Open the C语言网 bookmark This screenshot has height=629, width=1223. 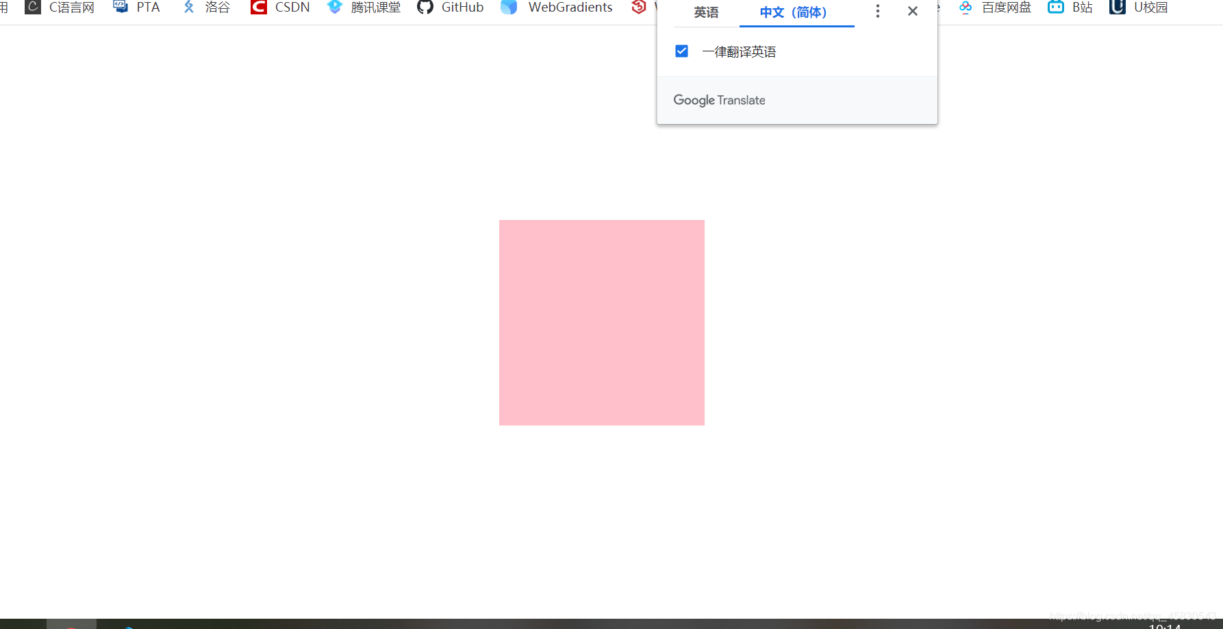pos(60,8)
